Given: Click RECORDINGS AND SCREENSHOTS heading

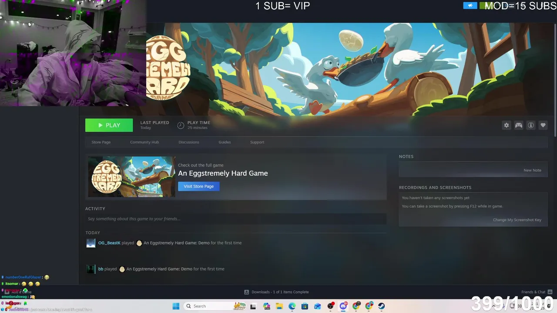Looking at the screenshot, I should pos(435,188).
